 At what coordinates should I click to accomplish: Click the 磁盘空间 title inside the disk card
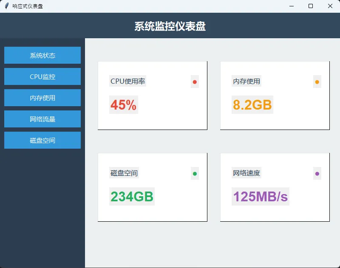[124, 173]
